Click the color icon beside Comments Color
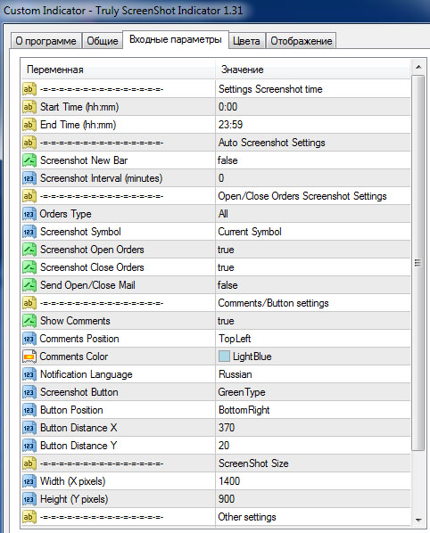Image resolution: width=430 pixels, height=533 pixels. pos(29,357)
